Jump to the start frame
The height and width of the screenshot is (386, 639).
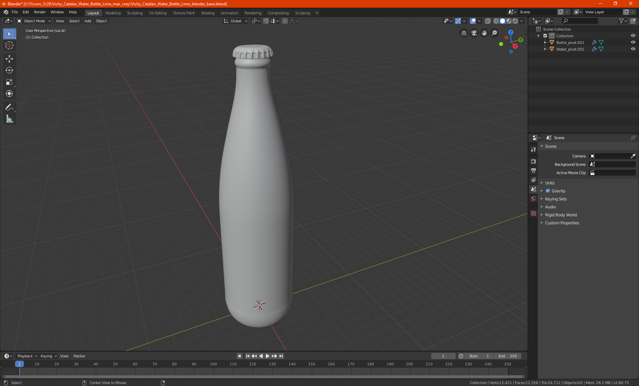[x=248, y=356]
